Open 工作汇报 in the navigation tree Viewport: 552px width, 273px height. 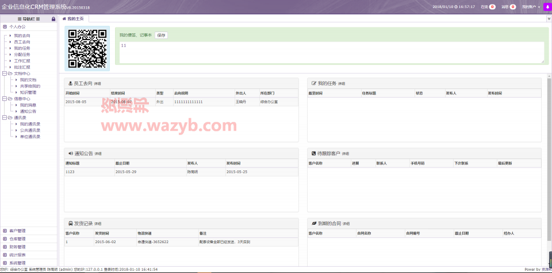[22, 61]
